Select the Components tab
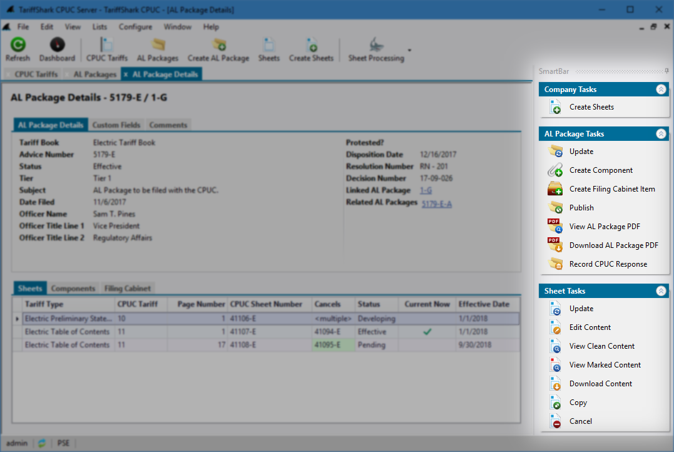Screen dimensions: 674x452 click(x=73, y=289)
